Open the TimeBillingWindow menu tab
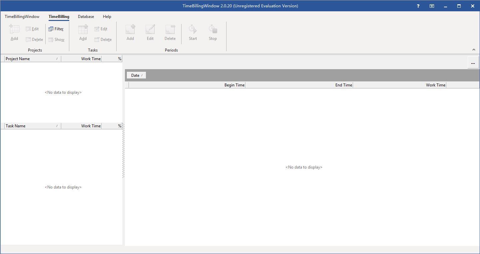The image size is (480, 254). tap(22, 17)
